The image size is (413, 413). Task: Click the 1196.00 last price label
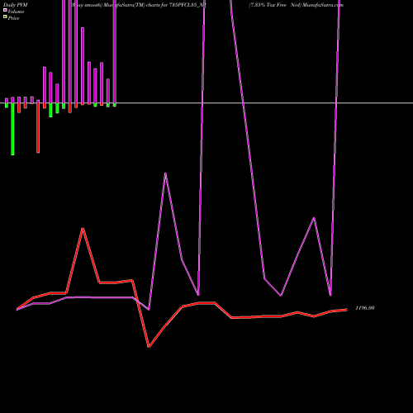point(365,308)
